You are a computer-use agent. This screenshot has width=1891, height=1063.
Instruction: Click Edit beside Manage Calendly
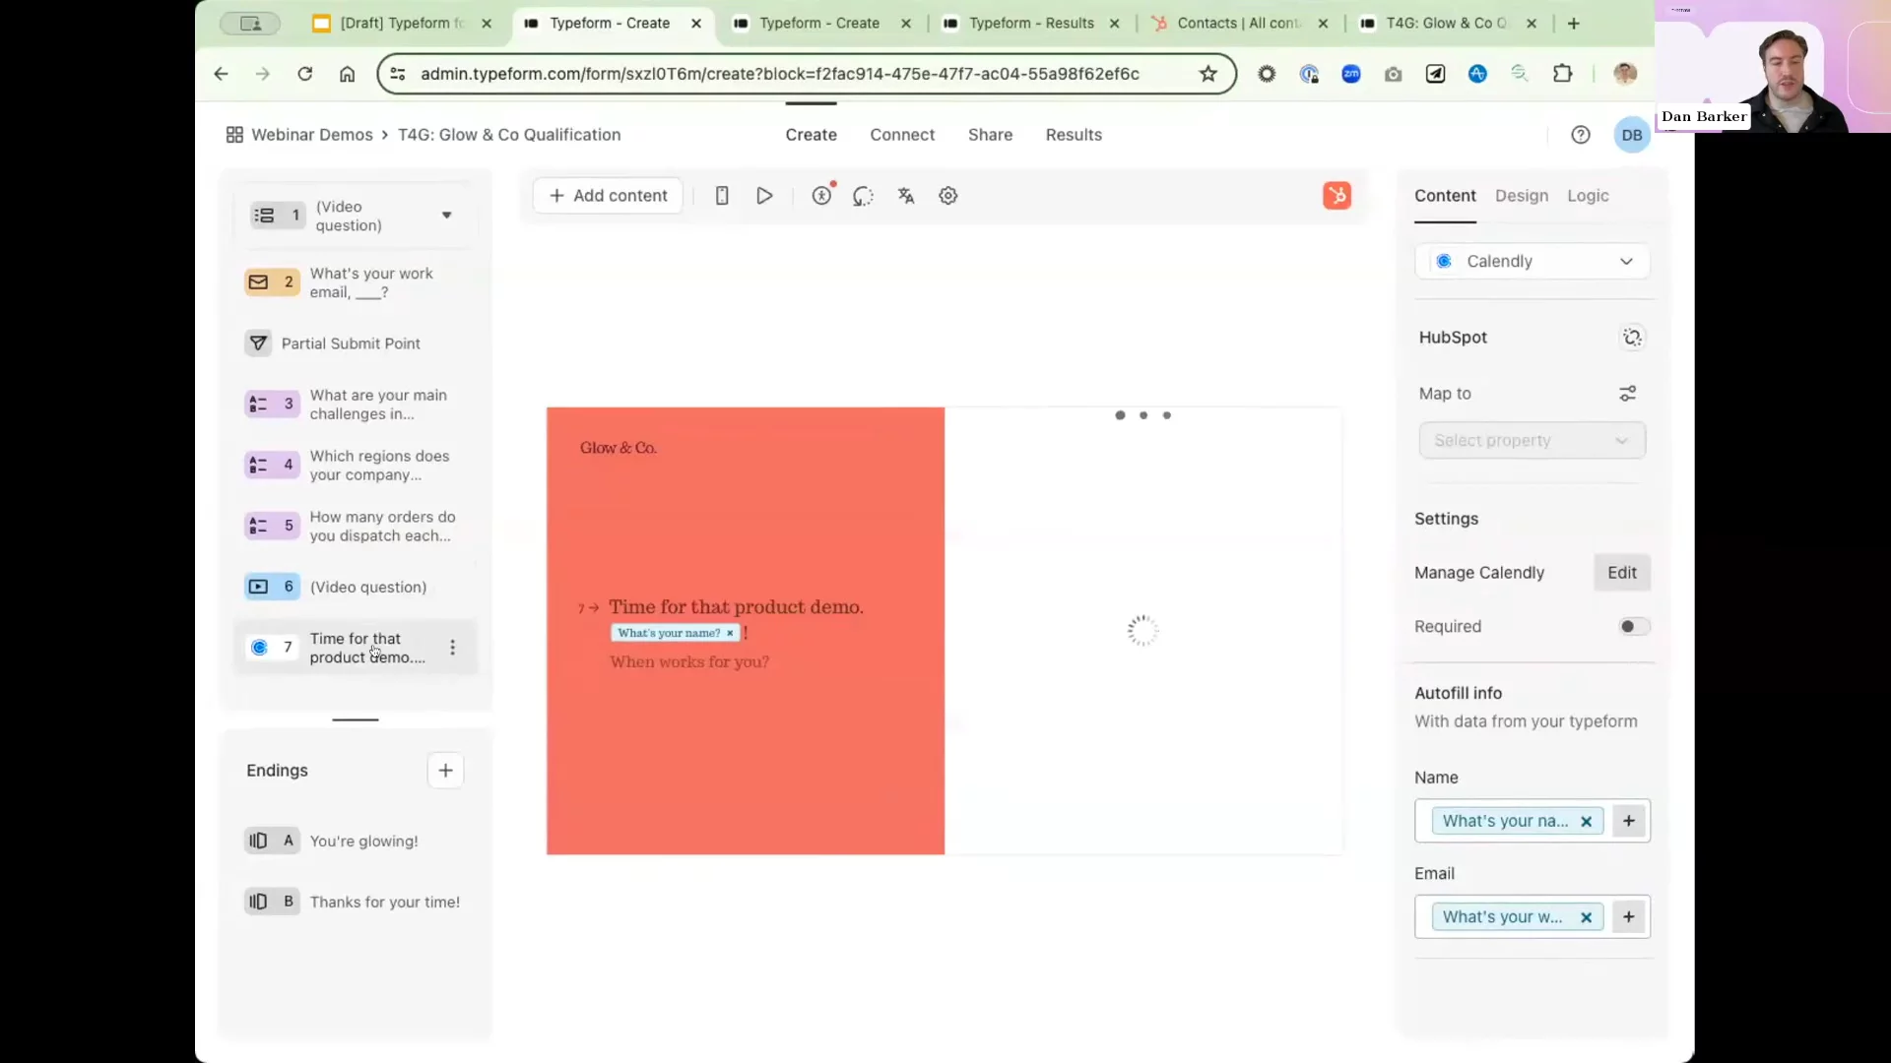pyautogui.click(x=1621, y=573)
